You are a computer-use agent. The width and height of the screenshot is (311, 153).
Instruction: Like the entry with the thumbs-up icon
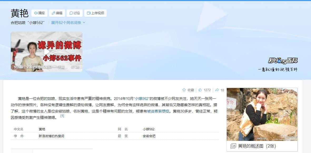coord(200,90)
